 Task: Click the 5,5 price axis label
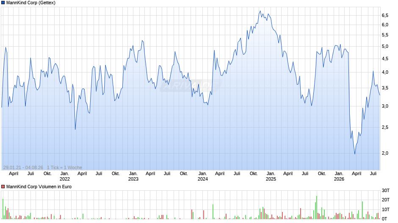click(x=385, y=35)
